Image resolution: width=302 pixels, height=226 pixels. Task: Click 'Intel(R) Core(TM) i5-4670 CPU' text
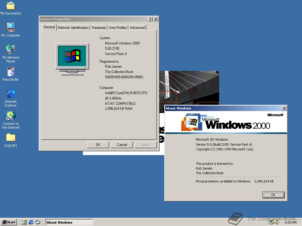click(126, 93)
